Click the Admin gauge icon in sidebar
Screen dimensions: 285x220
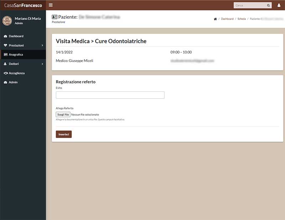5,82
